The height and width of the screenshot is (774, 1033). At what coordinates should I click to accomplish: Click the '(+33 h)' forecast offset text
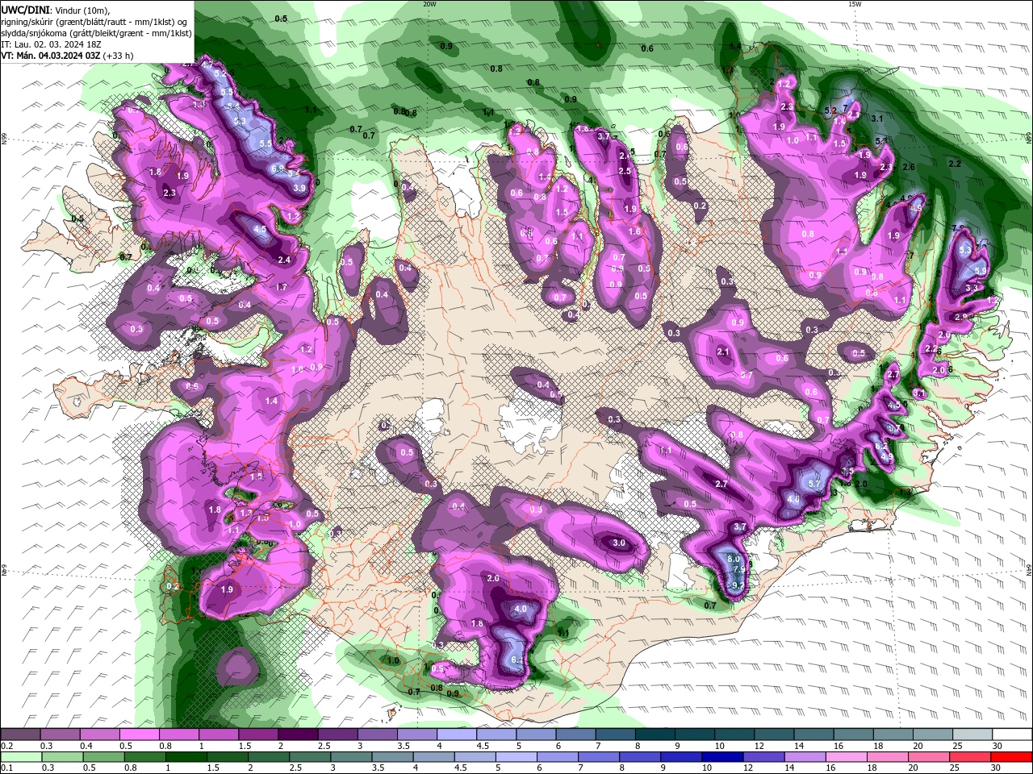tap(119, 56)
